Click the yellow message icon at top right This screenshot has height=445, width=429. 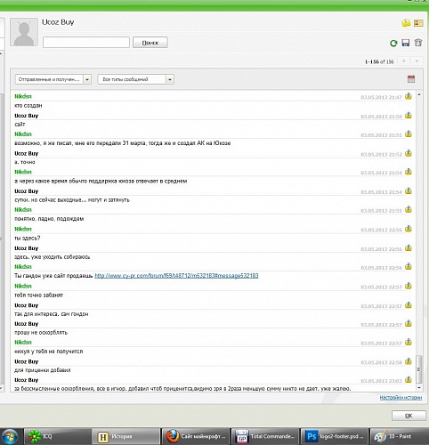(406, 22)
